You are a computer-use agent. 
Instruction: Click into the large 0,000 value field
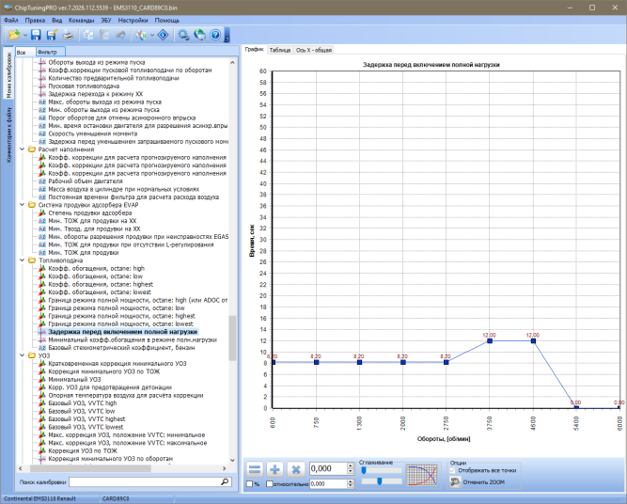click(x=328, y=468)
